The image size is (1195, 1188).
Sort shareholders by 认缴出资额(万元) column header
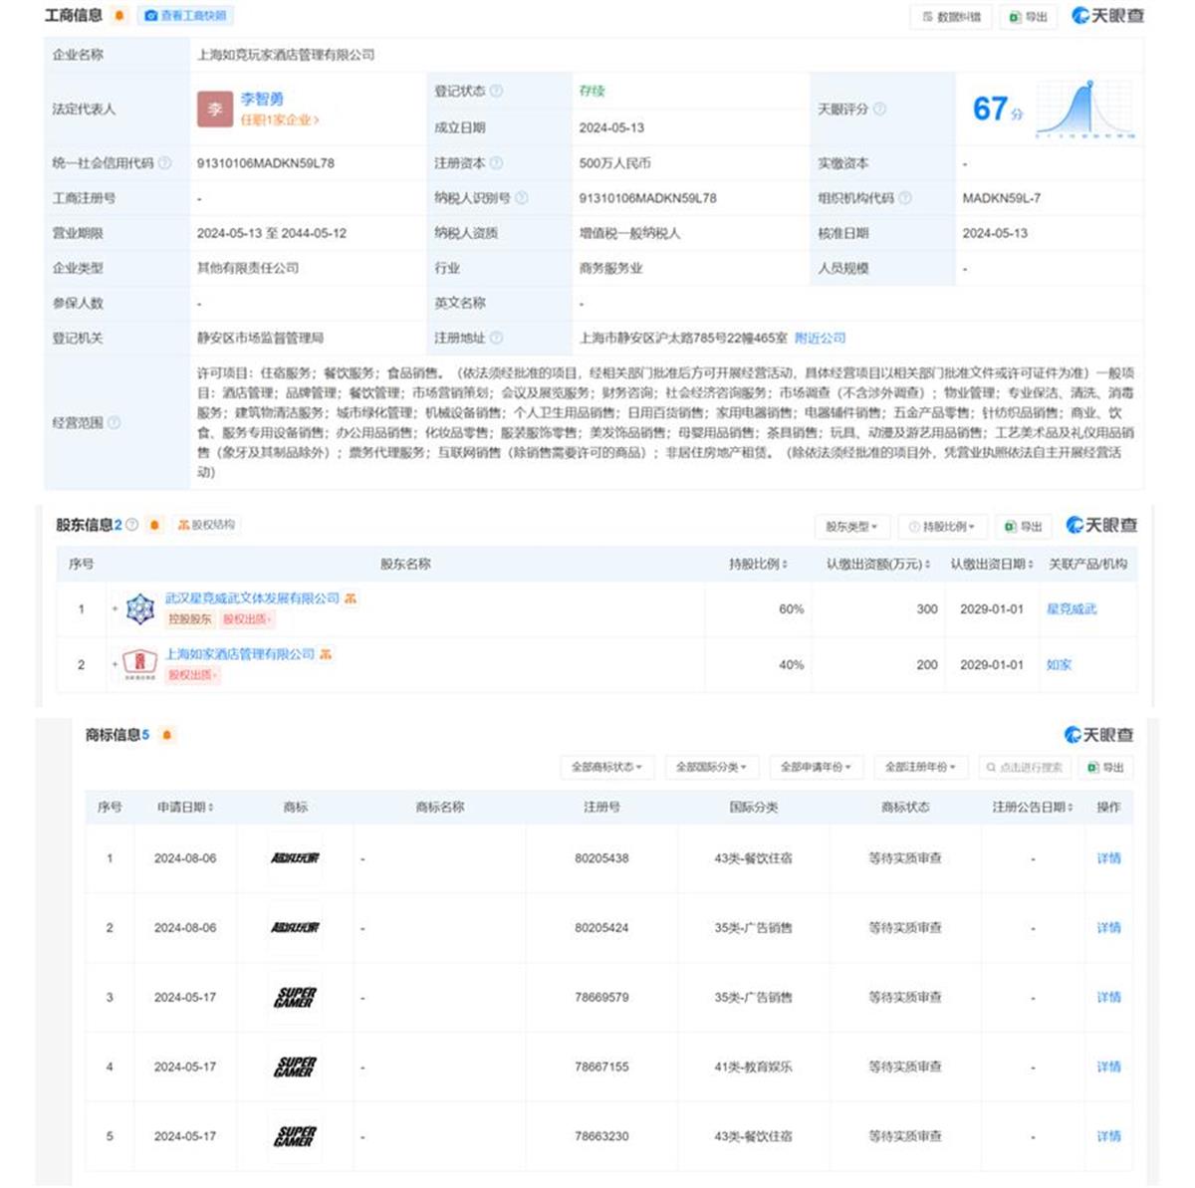(878, 565)
